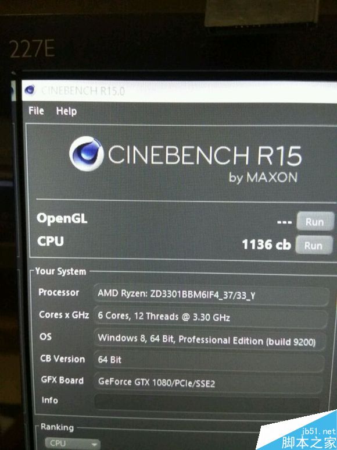Click the CPU benchmark label
The width and height of the screenshot is (337, 450).
click(x=51, y=242)
